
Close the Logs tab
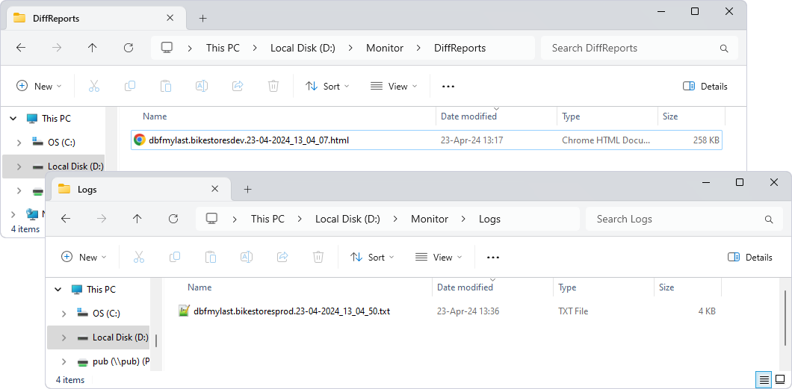[214, 189]
